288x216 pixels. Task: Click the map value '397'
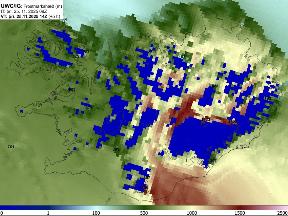[x=213, y=161]
